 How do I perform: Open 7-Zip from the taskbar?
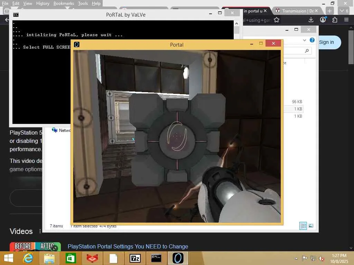pos(135,258)
